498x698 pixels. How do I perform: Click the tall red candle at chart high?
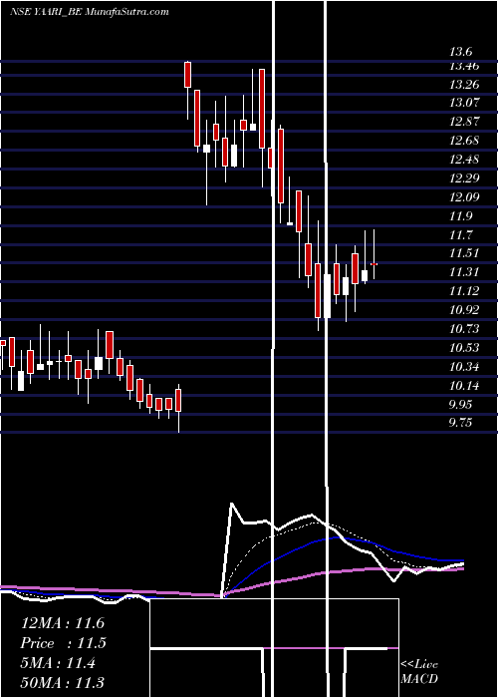pos(188,75)
